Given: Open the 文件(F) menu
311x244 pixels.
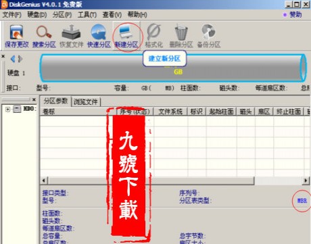Looking at the screenshot, I should pyautogui.click(x=12, y=15).
